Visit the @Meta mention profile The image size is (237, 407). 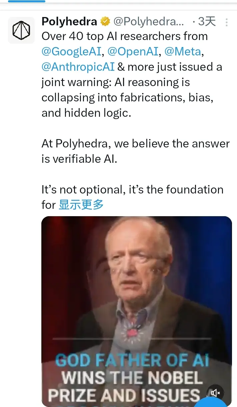(183, 51)
